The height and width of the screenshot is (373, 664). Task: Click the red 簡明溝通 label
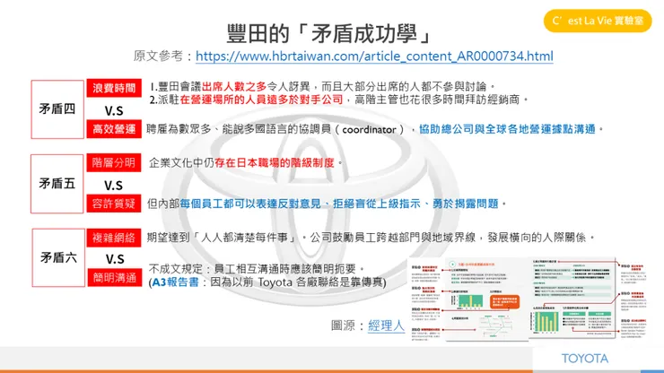pyautogui.click(x=114, y=278)
